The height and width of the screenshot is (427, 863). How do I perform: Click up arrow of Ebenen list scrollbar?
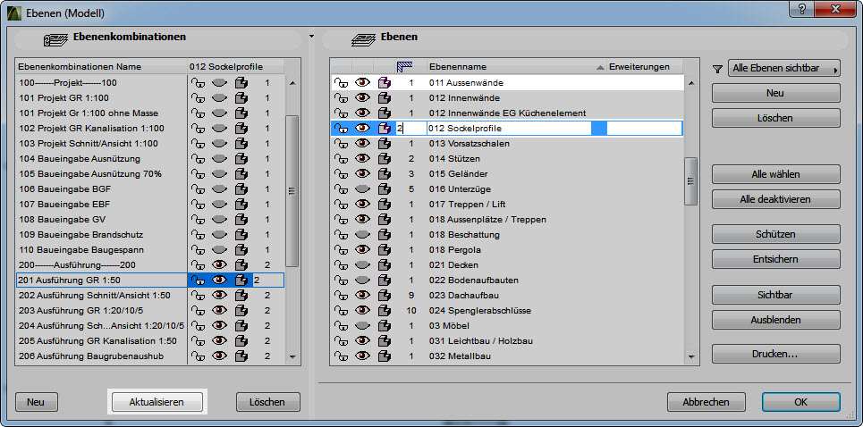[691, 83]
